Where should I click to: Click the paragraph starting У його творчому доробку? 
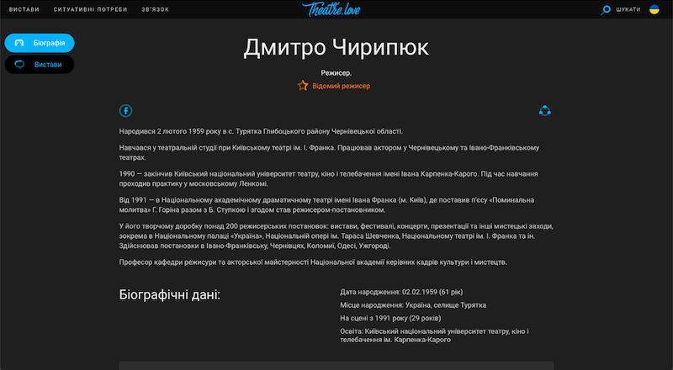(x=336, y=235)
